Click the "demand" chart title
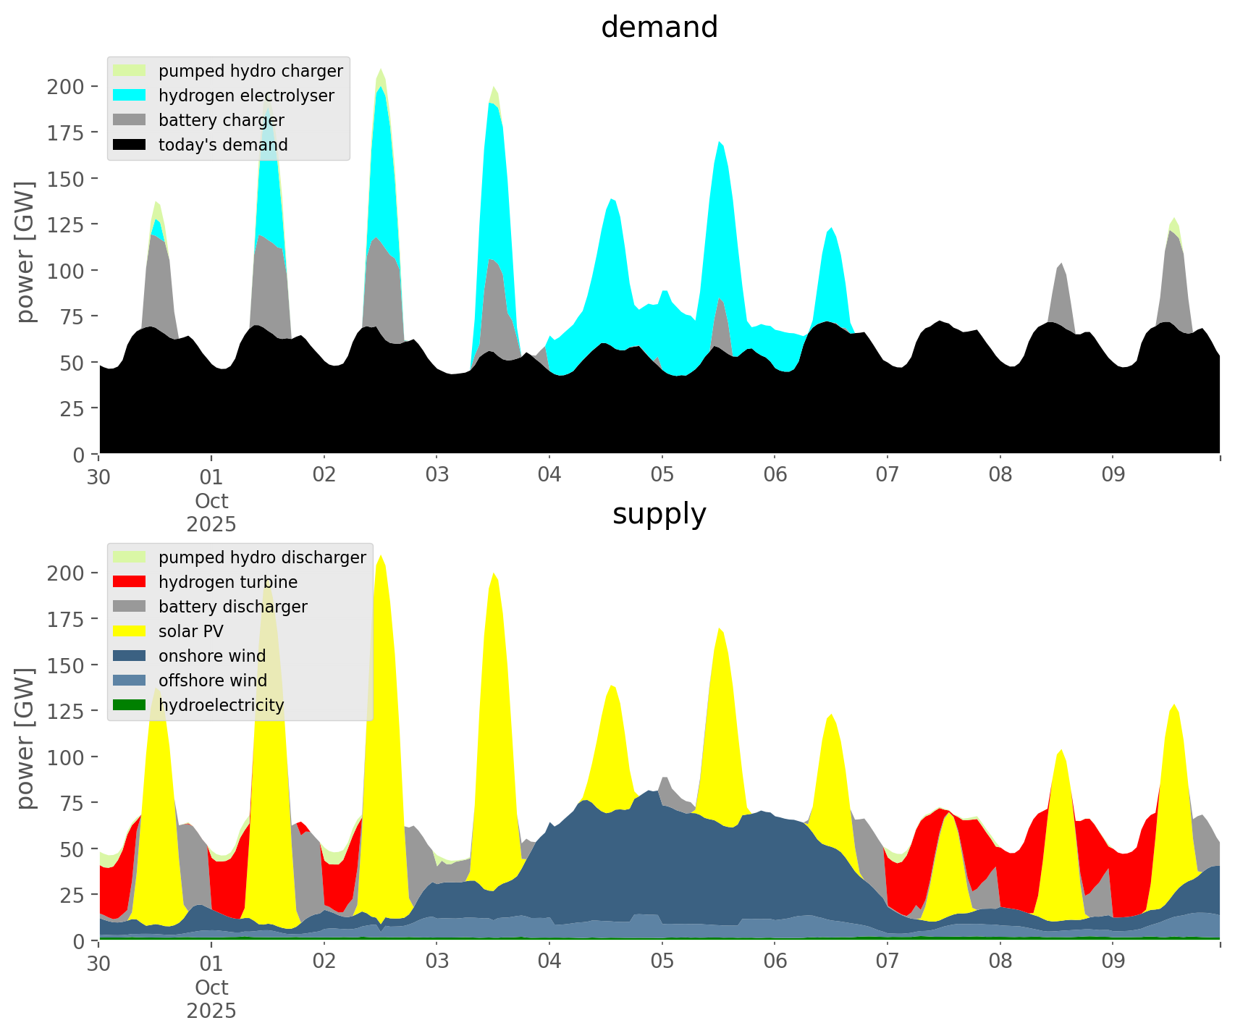The image size is (1235, 1036). 659,28
